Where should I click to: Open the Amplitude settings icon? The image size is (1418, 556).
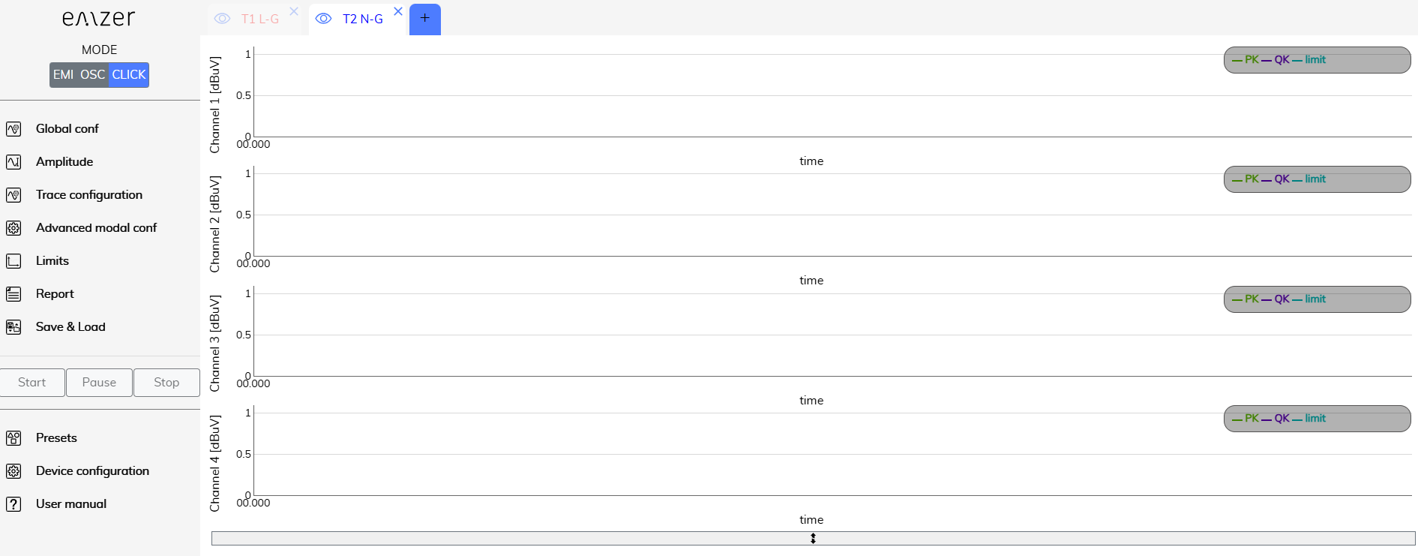(x=13, y=162)
